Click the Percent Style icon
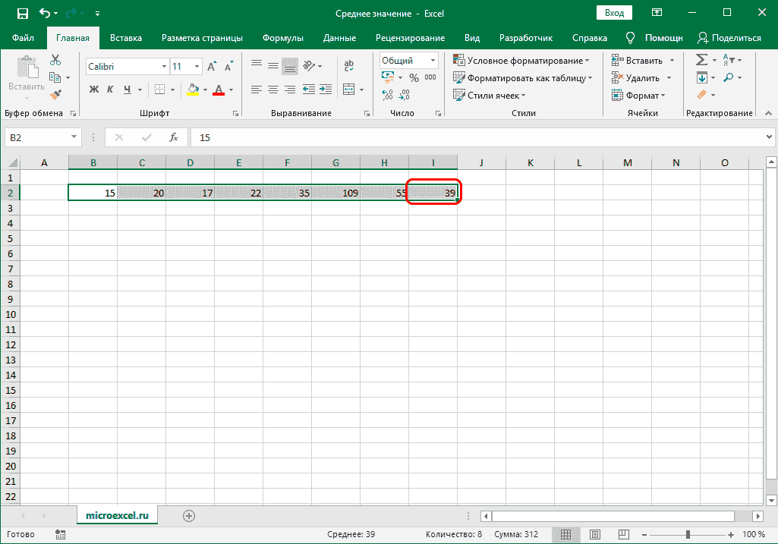 [414, 77]
